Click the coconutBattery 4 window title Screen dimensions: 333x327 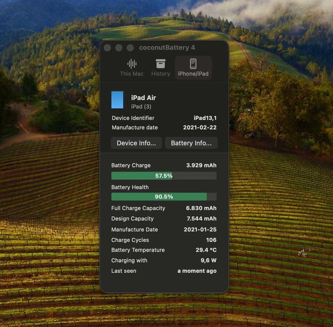167,48
